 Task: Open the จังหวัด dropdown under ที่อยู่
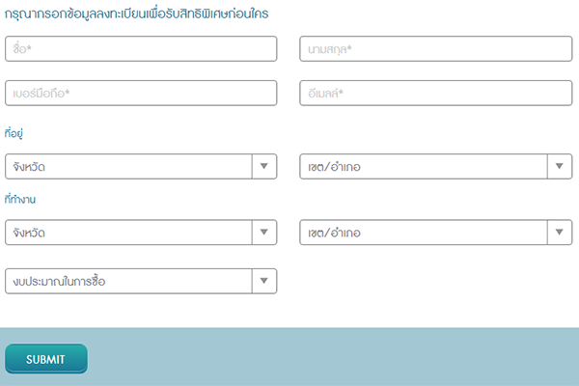click(x=129, y=167)
